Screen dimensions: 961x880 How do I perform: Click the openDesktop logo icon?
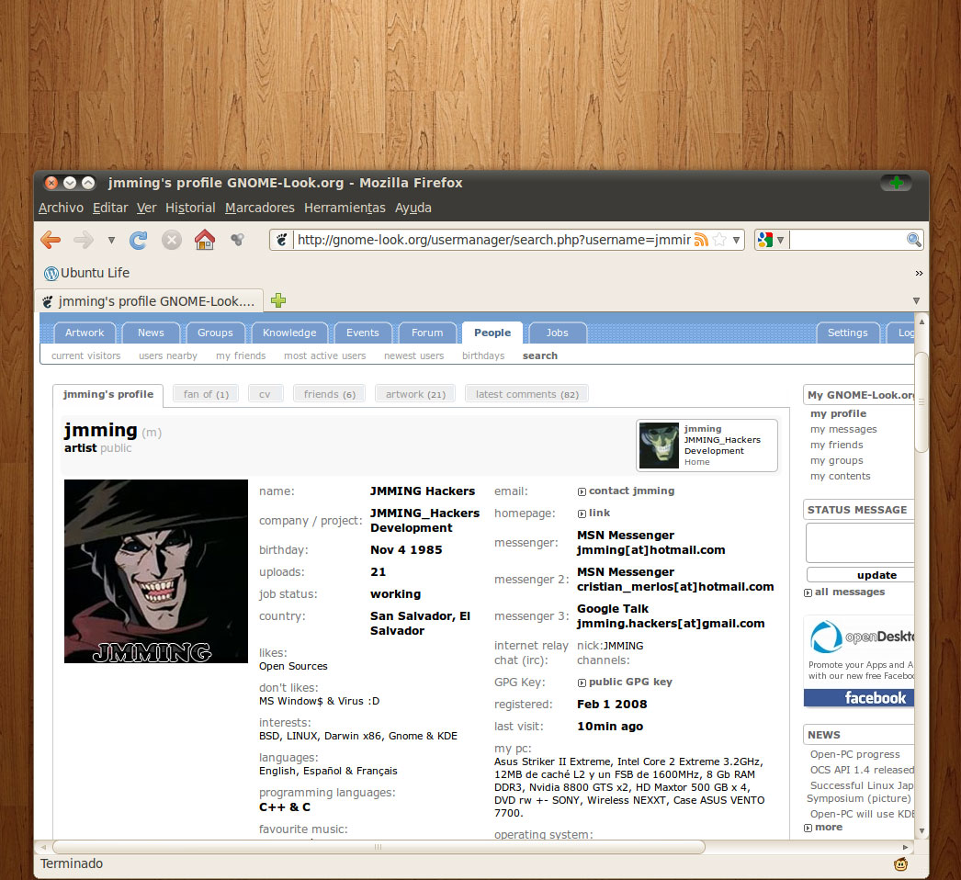pos(826,637)
